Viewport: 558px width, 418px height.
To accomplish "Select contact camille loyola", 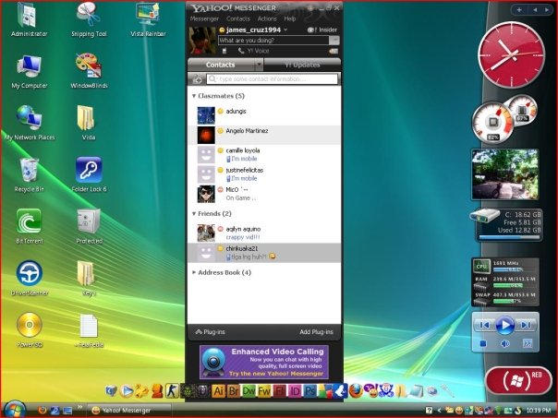I will (x=263, y=154).
